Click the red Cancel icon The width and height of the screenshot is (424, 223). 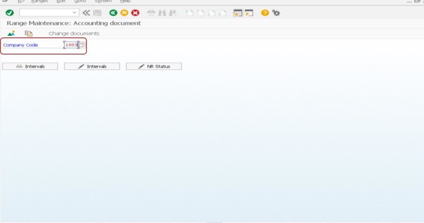coord(135,13)
